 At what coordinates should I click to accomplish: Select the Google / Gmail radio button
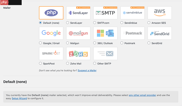40,43
